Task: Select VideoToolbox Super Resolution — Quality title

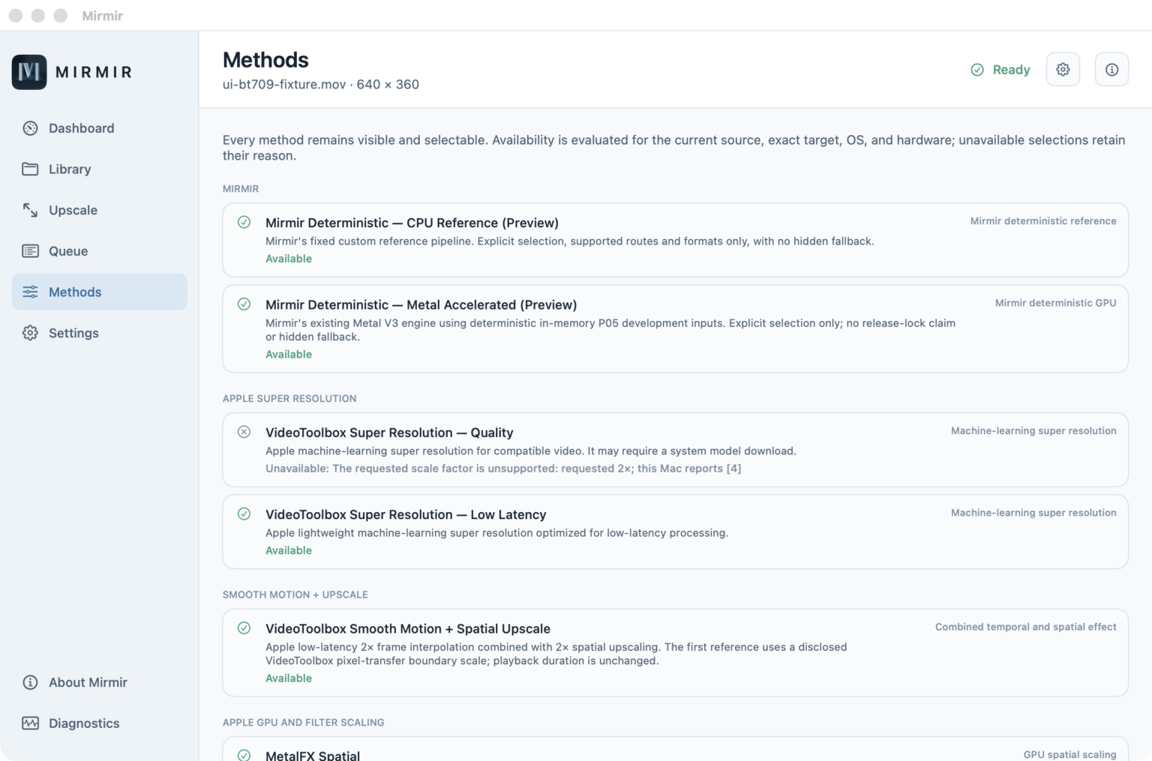Action: coord(389,433)
